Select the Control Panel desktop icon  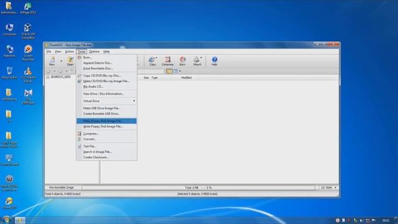click(9, 160)
